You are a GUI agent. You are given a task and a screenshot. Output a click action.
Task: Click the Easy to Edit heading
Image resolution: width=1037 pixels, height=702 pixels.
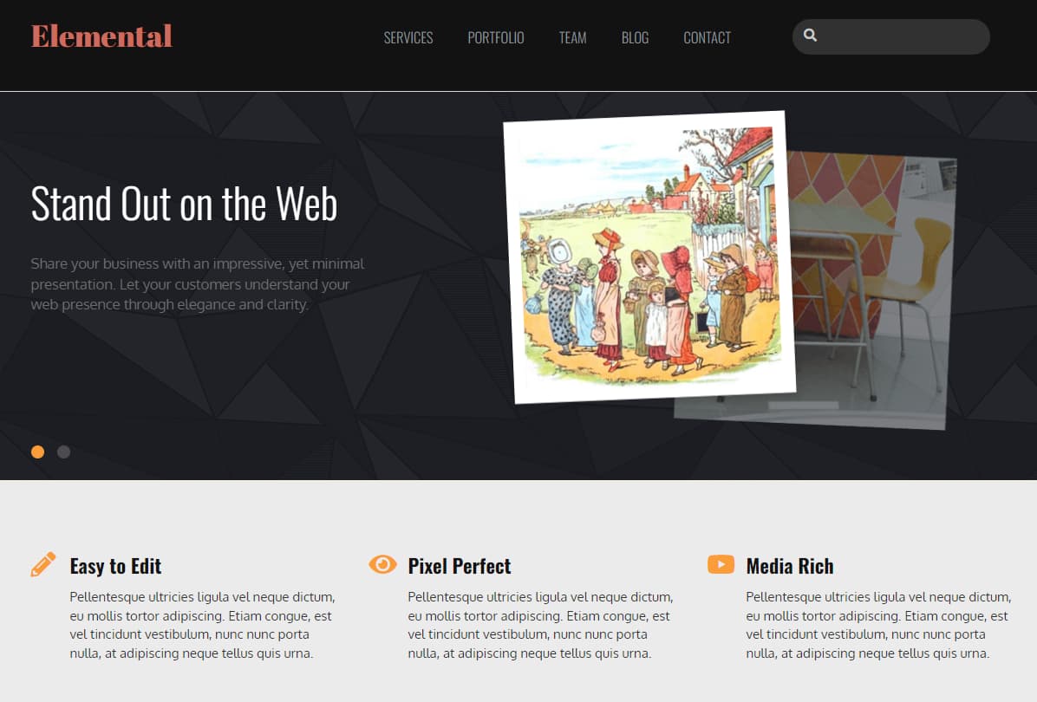click(115, 567)
